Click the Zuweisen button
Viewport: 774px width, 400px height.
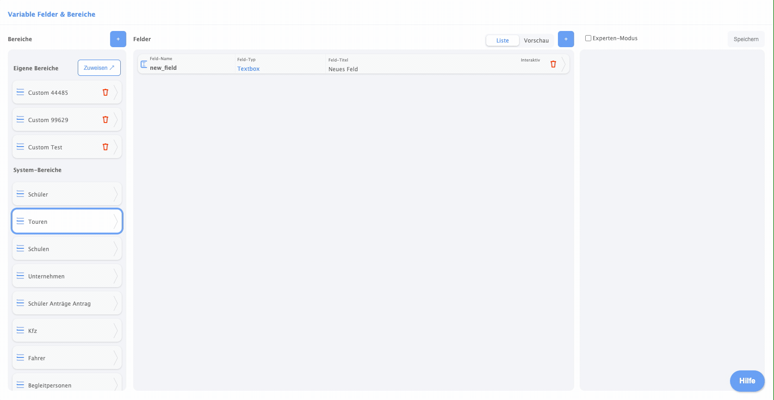pos(99,68)
